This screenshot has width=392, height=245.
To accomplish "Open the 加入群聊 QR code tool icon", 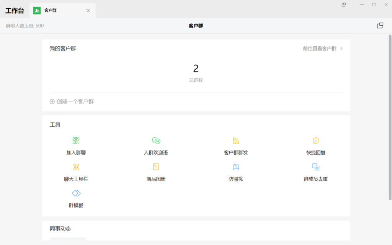I will click(x=76, y=140).
